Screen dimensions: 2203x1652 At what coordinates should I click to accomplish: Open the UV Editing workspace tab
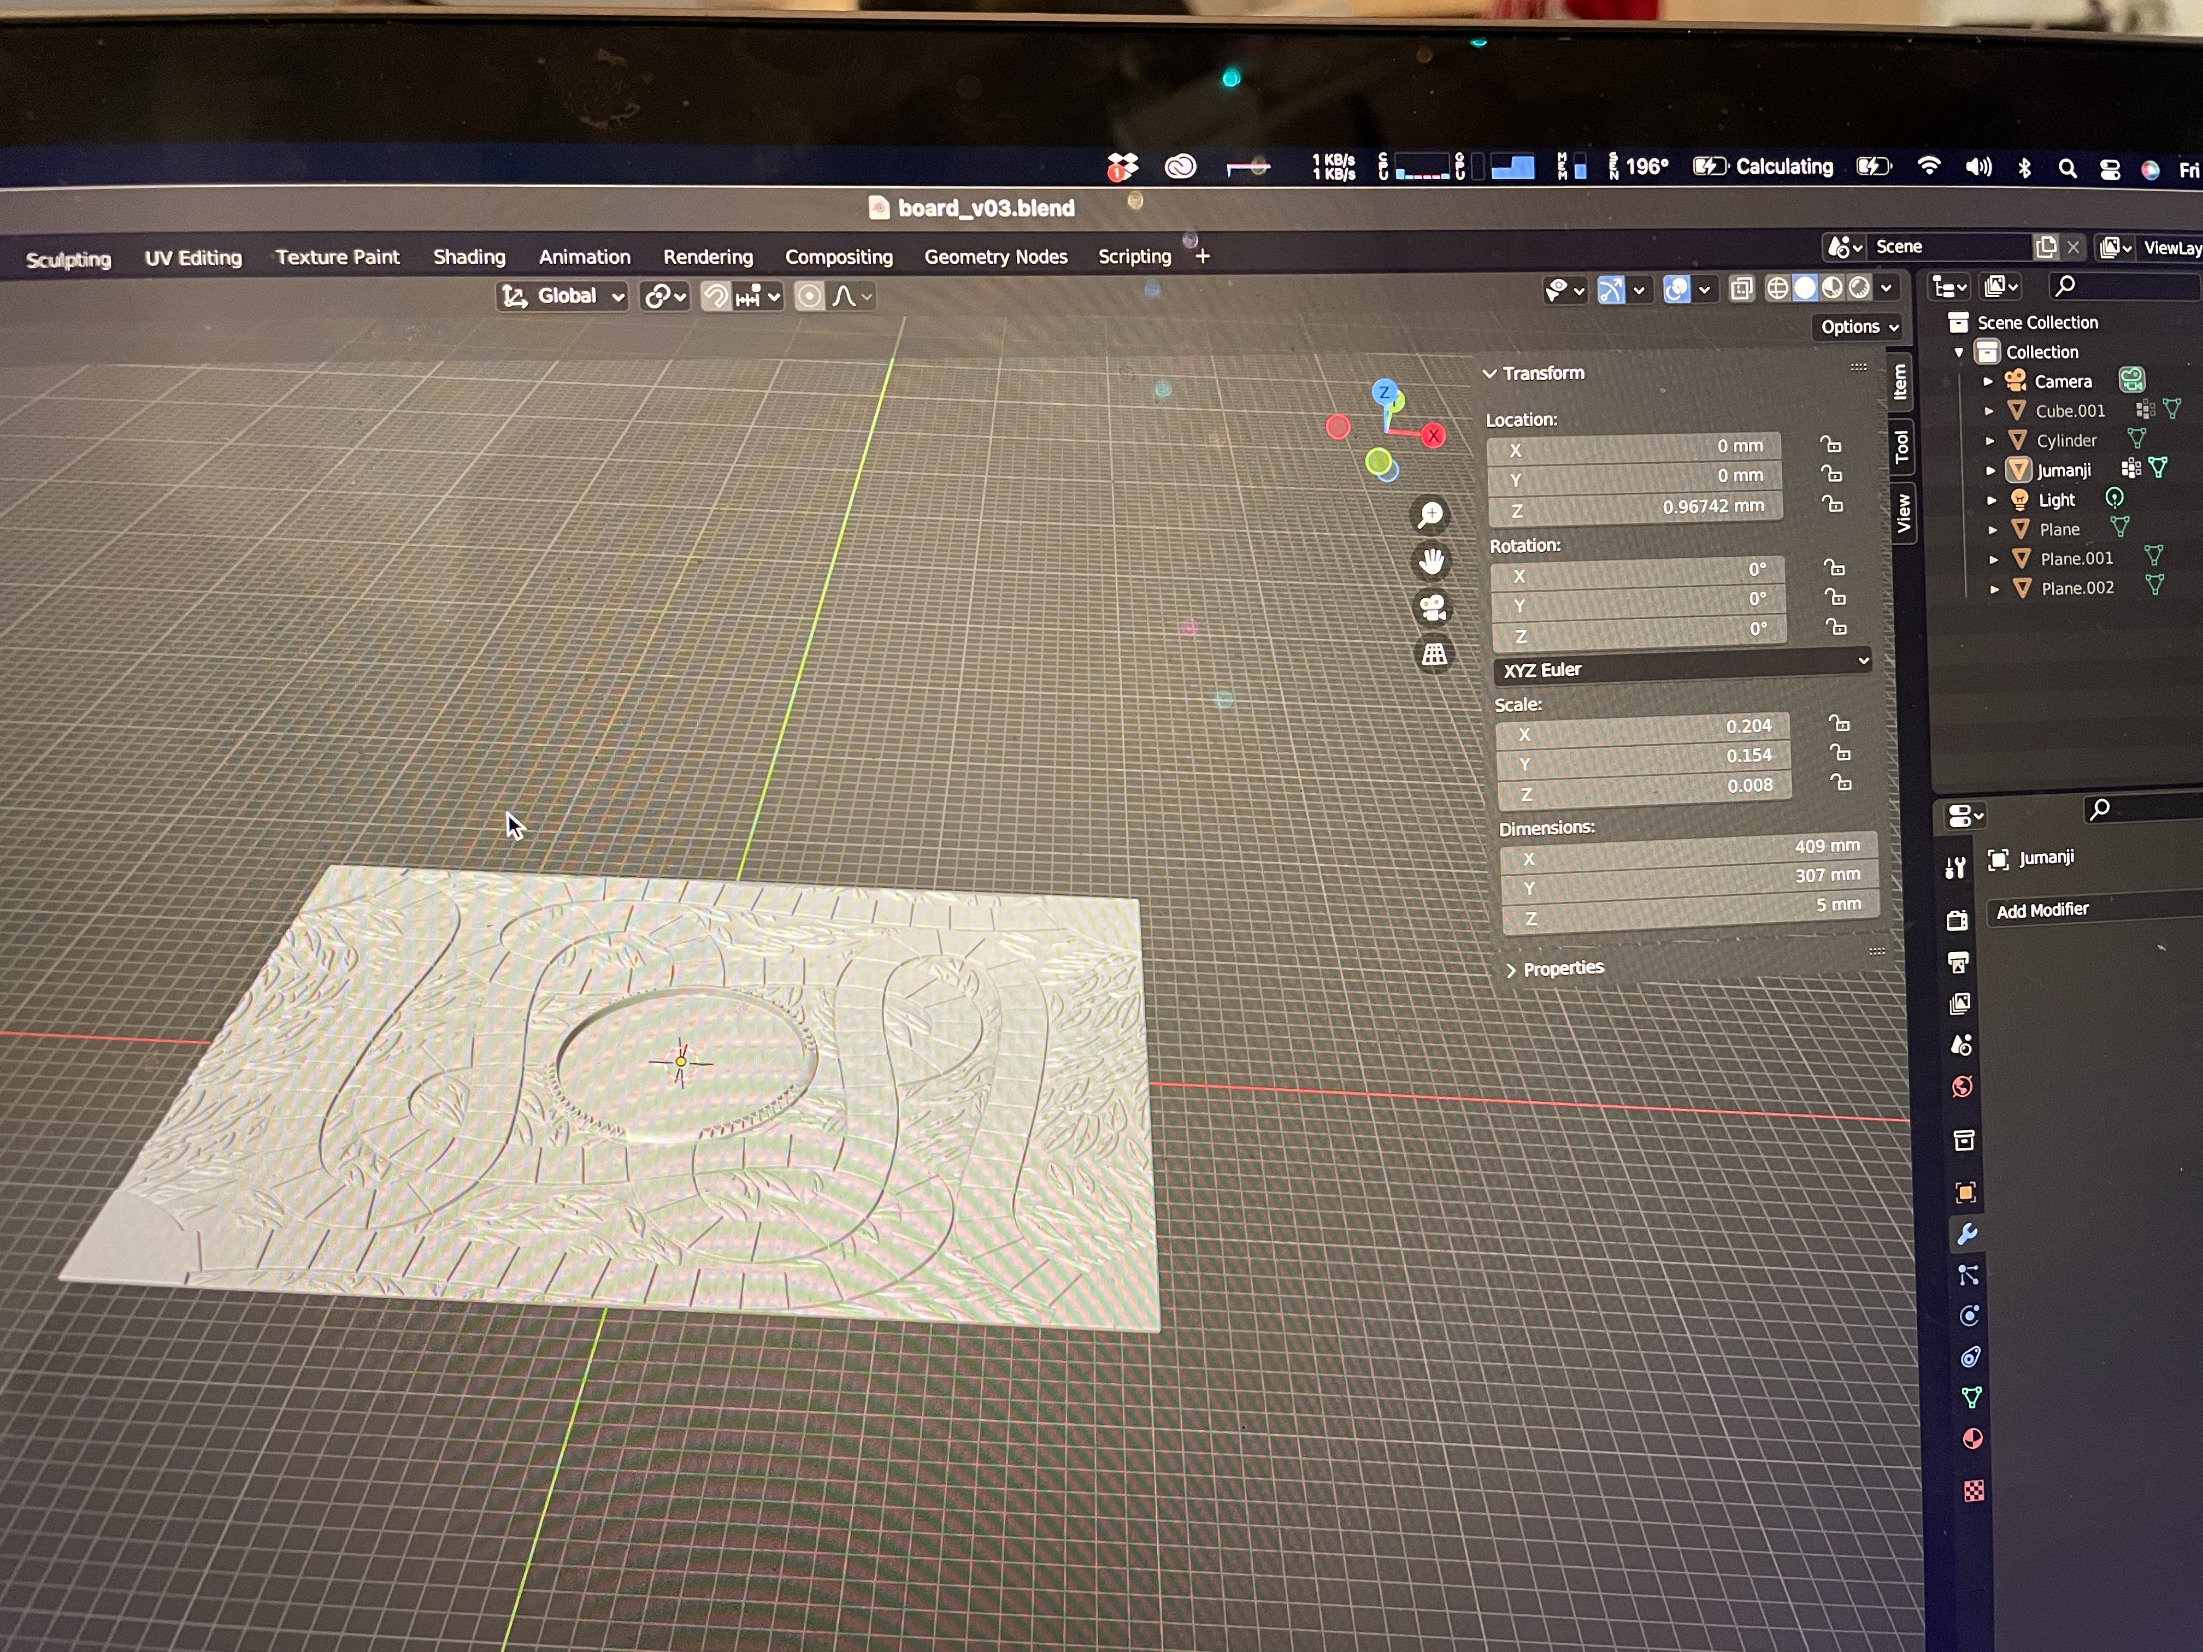click(193, 258)
